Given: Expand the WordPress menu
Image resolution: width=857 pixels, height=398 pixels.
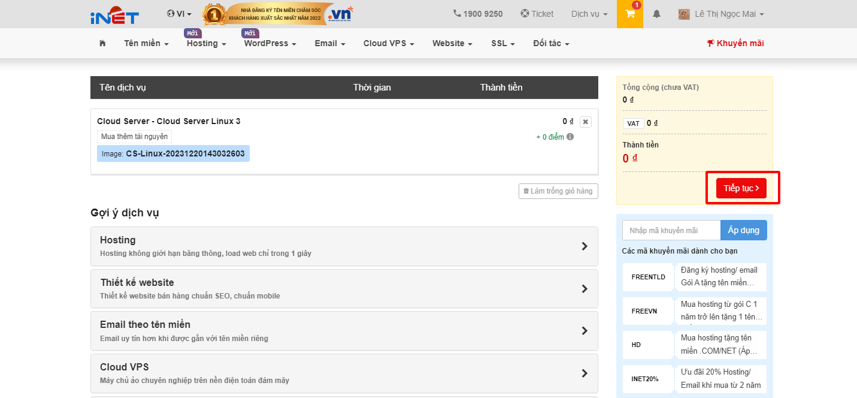Looking at the screenshot, I should click(x=270, y=43).
